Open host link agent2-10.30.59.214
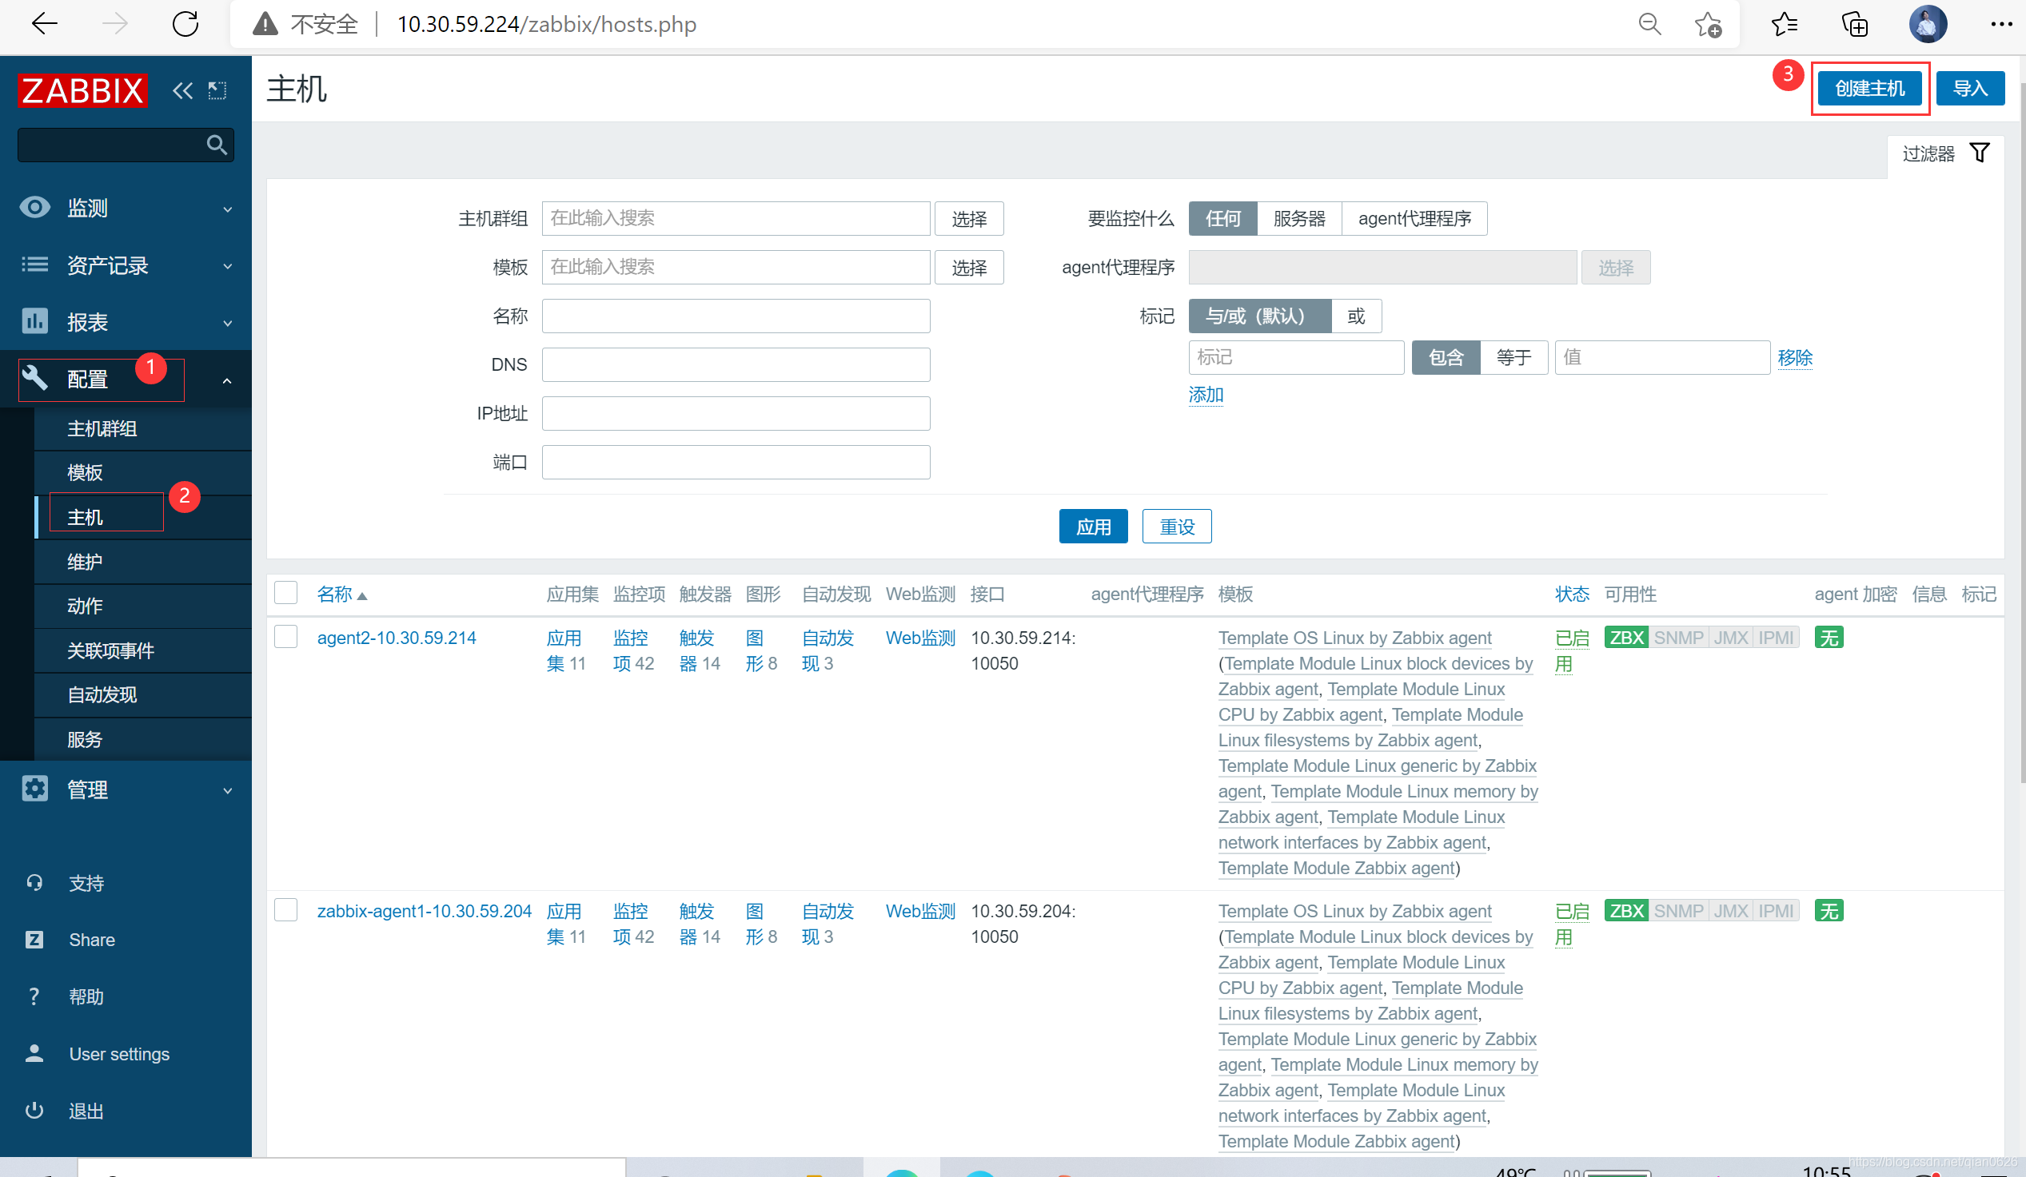 (397, 638)
